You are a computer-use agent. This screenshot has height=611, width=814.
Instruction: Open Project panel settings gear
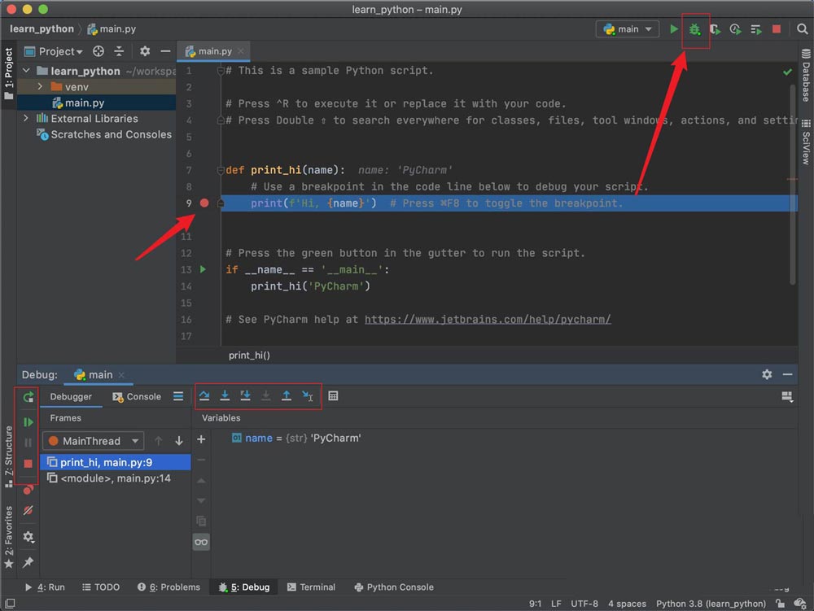coord(145,50)
